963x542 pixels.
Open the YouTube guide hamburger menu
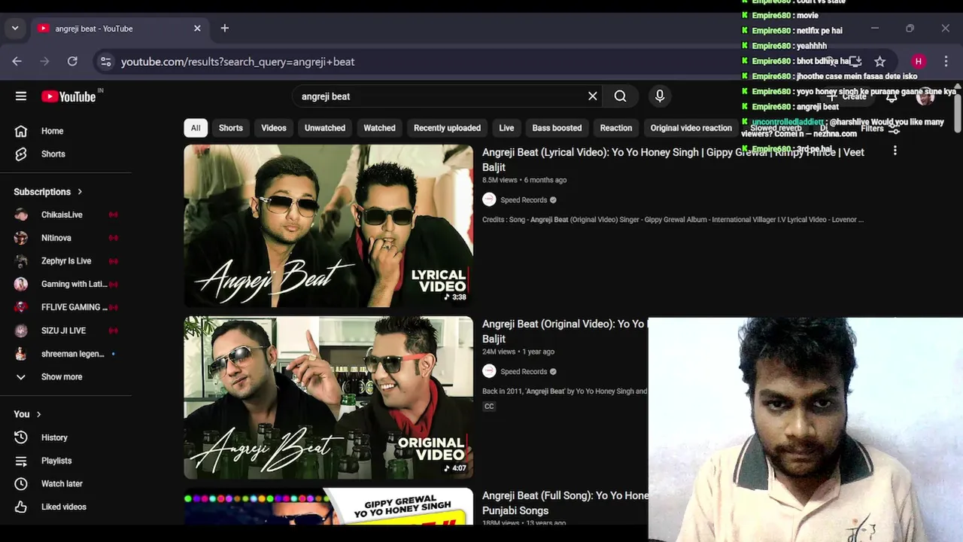pyautogui.click(x=21, y=96)
